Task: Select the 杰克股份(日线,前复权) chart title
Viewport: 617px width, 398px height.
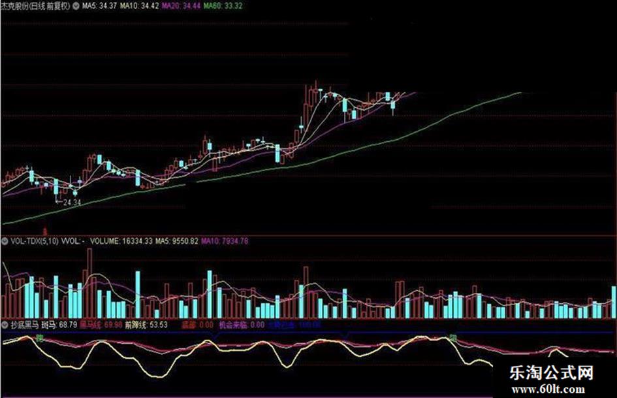Action: point(35,6)
